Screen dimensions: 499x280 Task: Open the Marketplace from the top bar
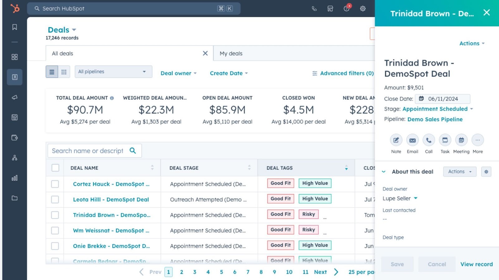point(330,8)
